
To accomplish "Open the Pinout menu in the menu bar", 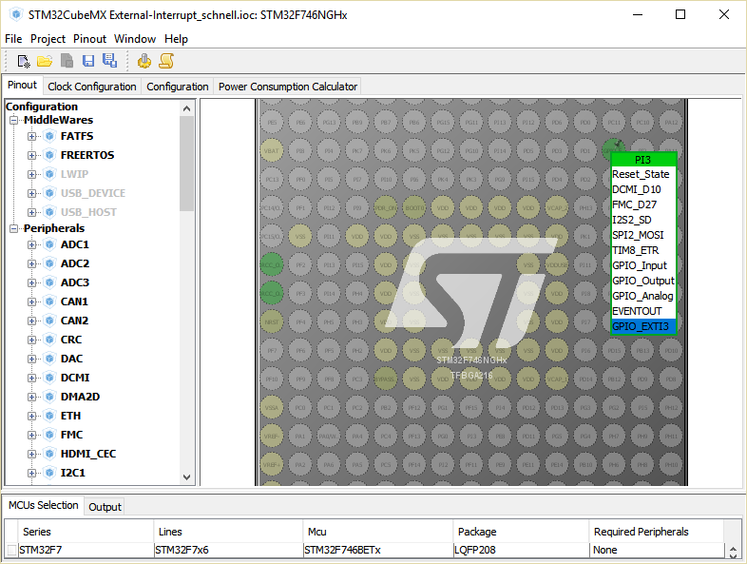I will point(89,39).
